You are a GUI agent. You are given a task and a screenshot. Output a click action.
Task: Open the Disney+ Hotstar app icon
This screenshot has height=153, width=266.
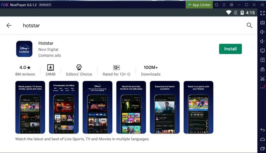pyautogui.click(x=24, y=49)
